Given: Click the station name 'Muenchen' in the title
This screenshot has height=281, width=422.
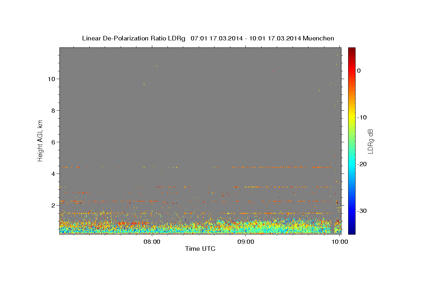Looking at the screenshot, I should [319, 38].
